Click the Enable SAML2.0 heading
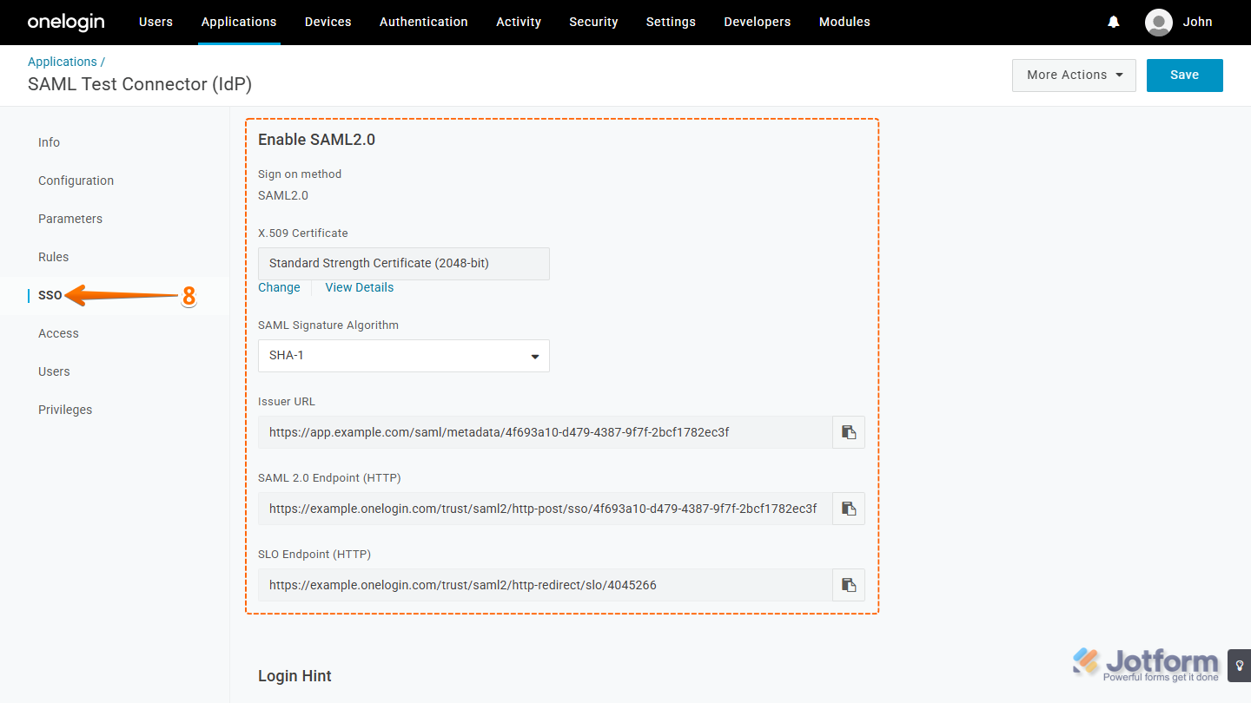The height and width of the screenshot is (703, 1251). pos(317,140)
